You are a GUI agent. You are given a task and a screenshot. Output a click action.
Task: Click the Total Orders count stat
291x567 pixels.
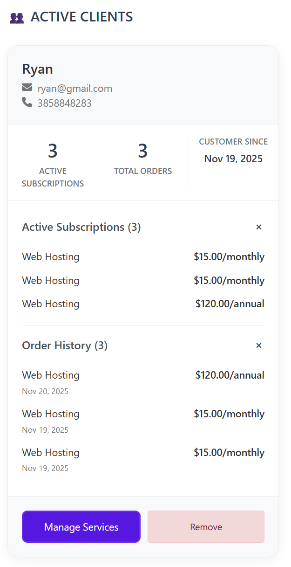[142, 151]
